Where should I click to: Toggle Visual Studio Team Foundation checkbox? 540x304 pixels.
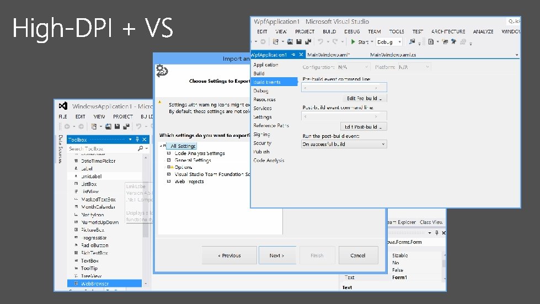(x=169, y=174)
